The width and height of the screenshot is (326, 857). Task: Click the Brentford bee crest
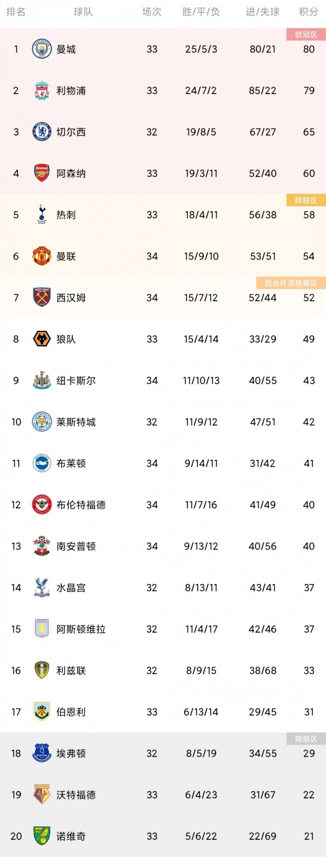pos(42,504)
